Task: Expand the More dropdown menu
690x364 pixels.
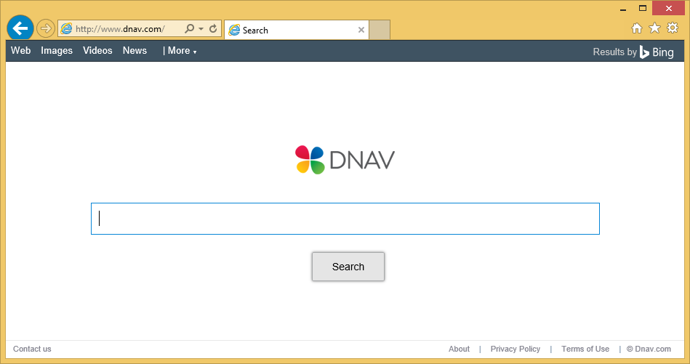Action: pyautogui.click(x=182, y=51)
